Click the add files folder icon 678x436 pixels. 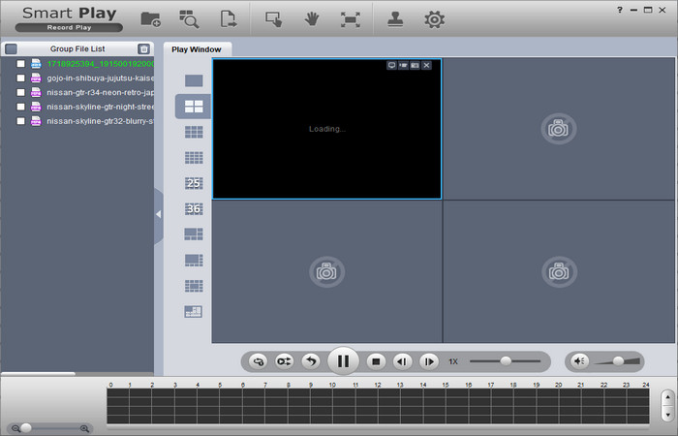(x=151, y=18)
